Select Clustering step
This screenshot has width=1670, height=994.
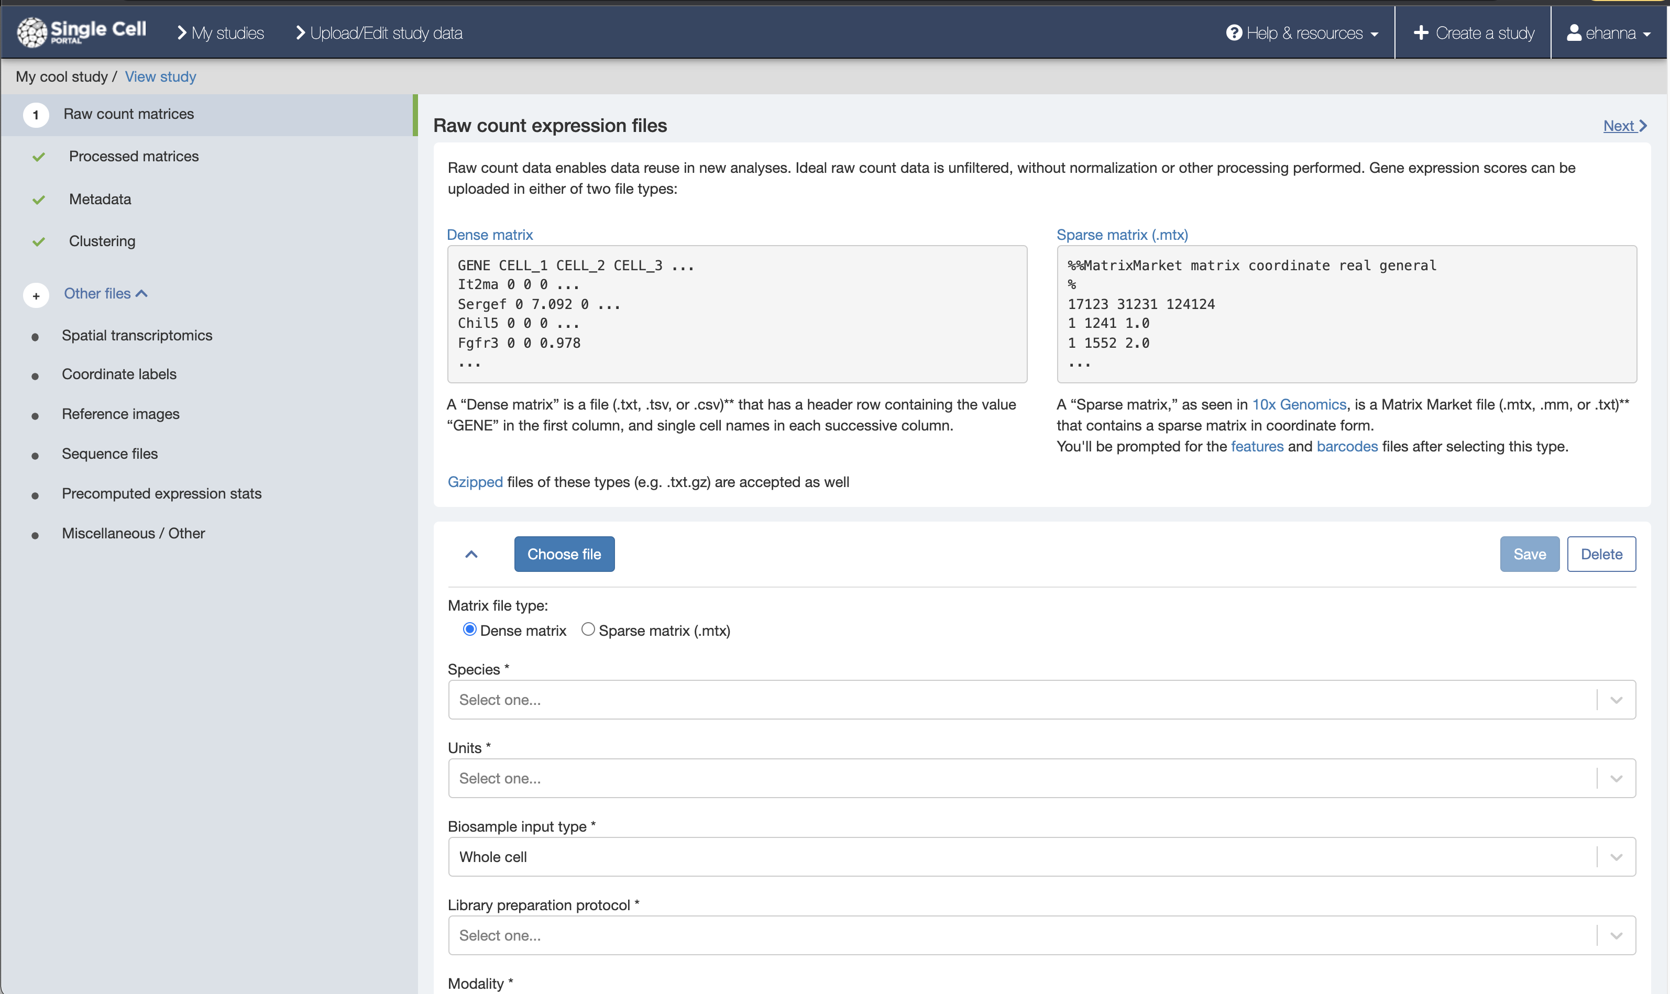[102, 241]
